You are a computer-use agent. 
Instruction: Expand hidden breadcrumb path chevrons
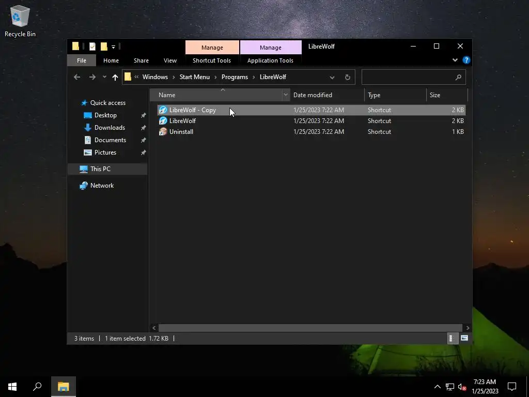coord(136,77)
